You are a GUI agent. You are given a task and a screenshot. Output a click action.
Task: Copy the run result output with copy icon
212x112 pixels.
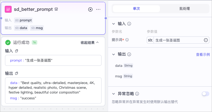click(x=16, y=73)
